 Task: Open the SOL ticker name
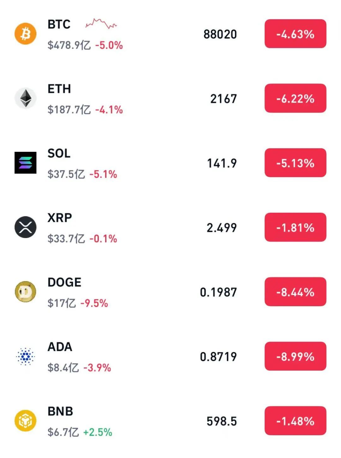tap(59, 153)
